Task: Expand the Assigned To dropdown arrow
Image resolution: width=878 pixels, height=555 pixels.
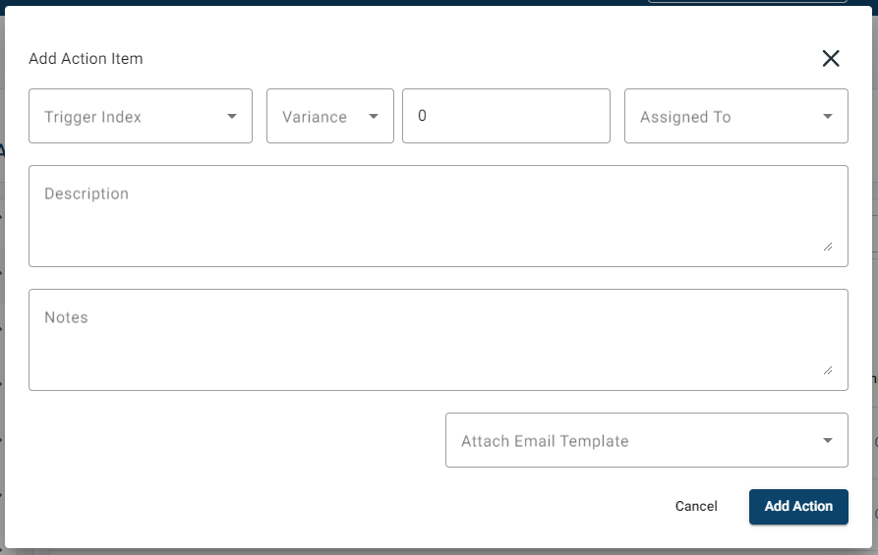Action: [828, 117]
